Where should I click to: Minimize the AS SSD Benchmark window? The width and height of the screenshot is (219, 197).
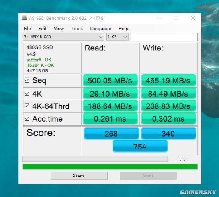tap(159, 18)
